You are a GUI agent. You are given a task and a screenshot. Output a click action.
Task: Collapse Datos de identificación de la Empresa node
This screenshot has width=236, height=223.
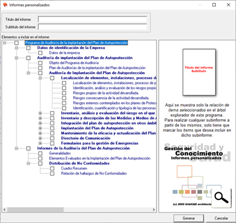coord(17,48)
